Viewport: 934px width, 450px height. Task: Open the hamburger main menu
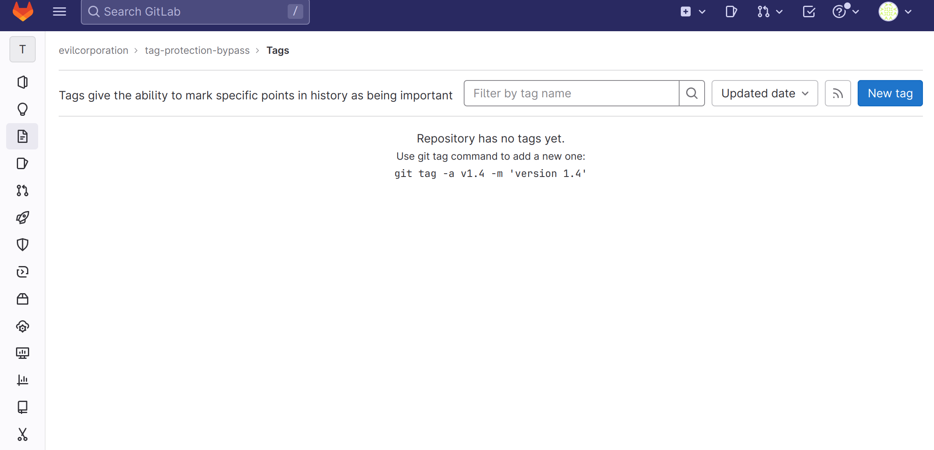click(x=60, y=11)
